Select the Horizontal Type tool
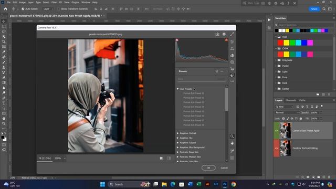 click(4, 103)
